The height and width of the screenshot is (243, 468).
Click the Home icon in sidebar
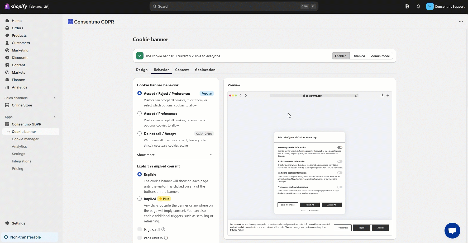tap(7, 21)
